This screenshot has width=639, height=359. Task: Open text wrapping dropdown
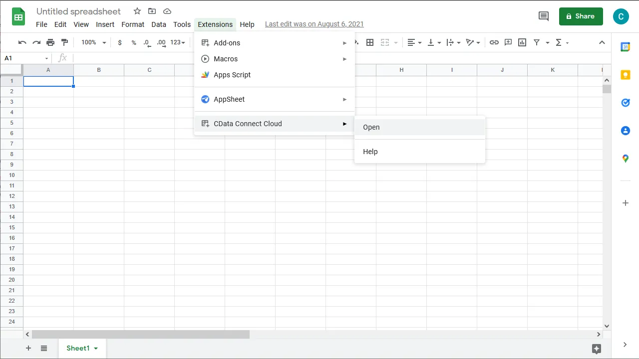tap(453, 42)
